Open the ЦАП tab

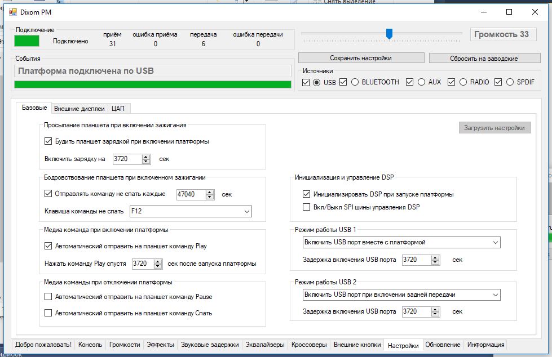[x=118, y=109]
